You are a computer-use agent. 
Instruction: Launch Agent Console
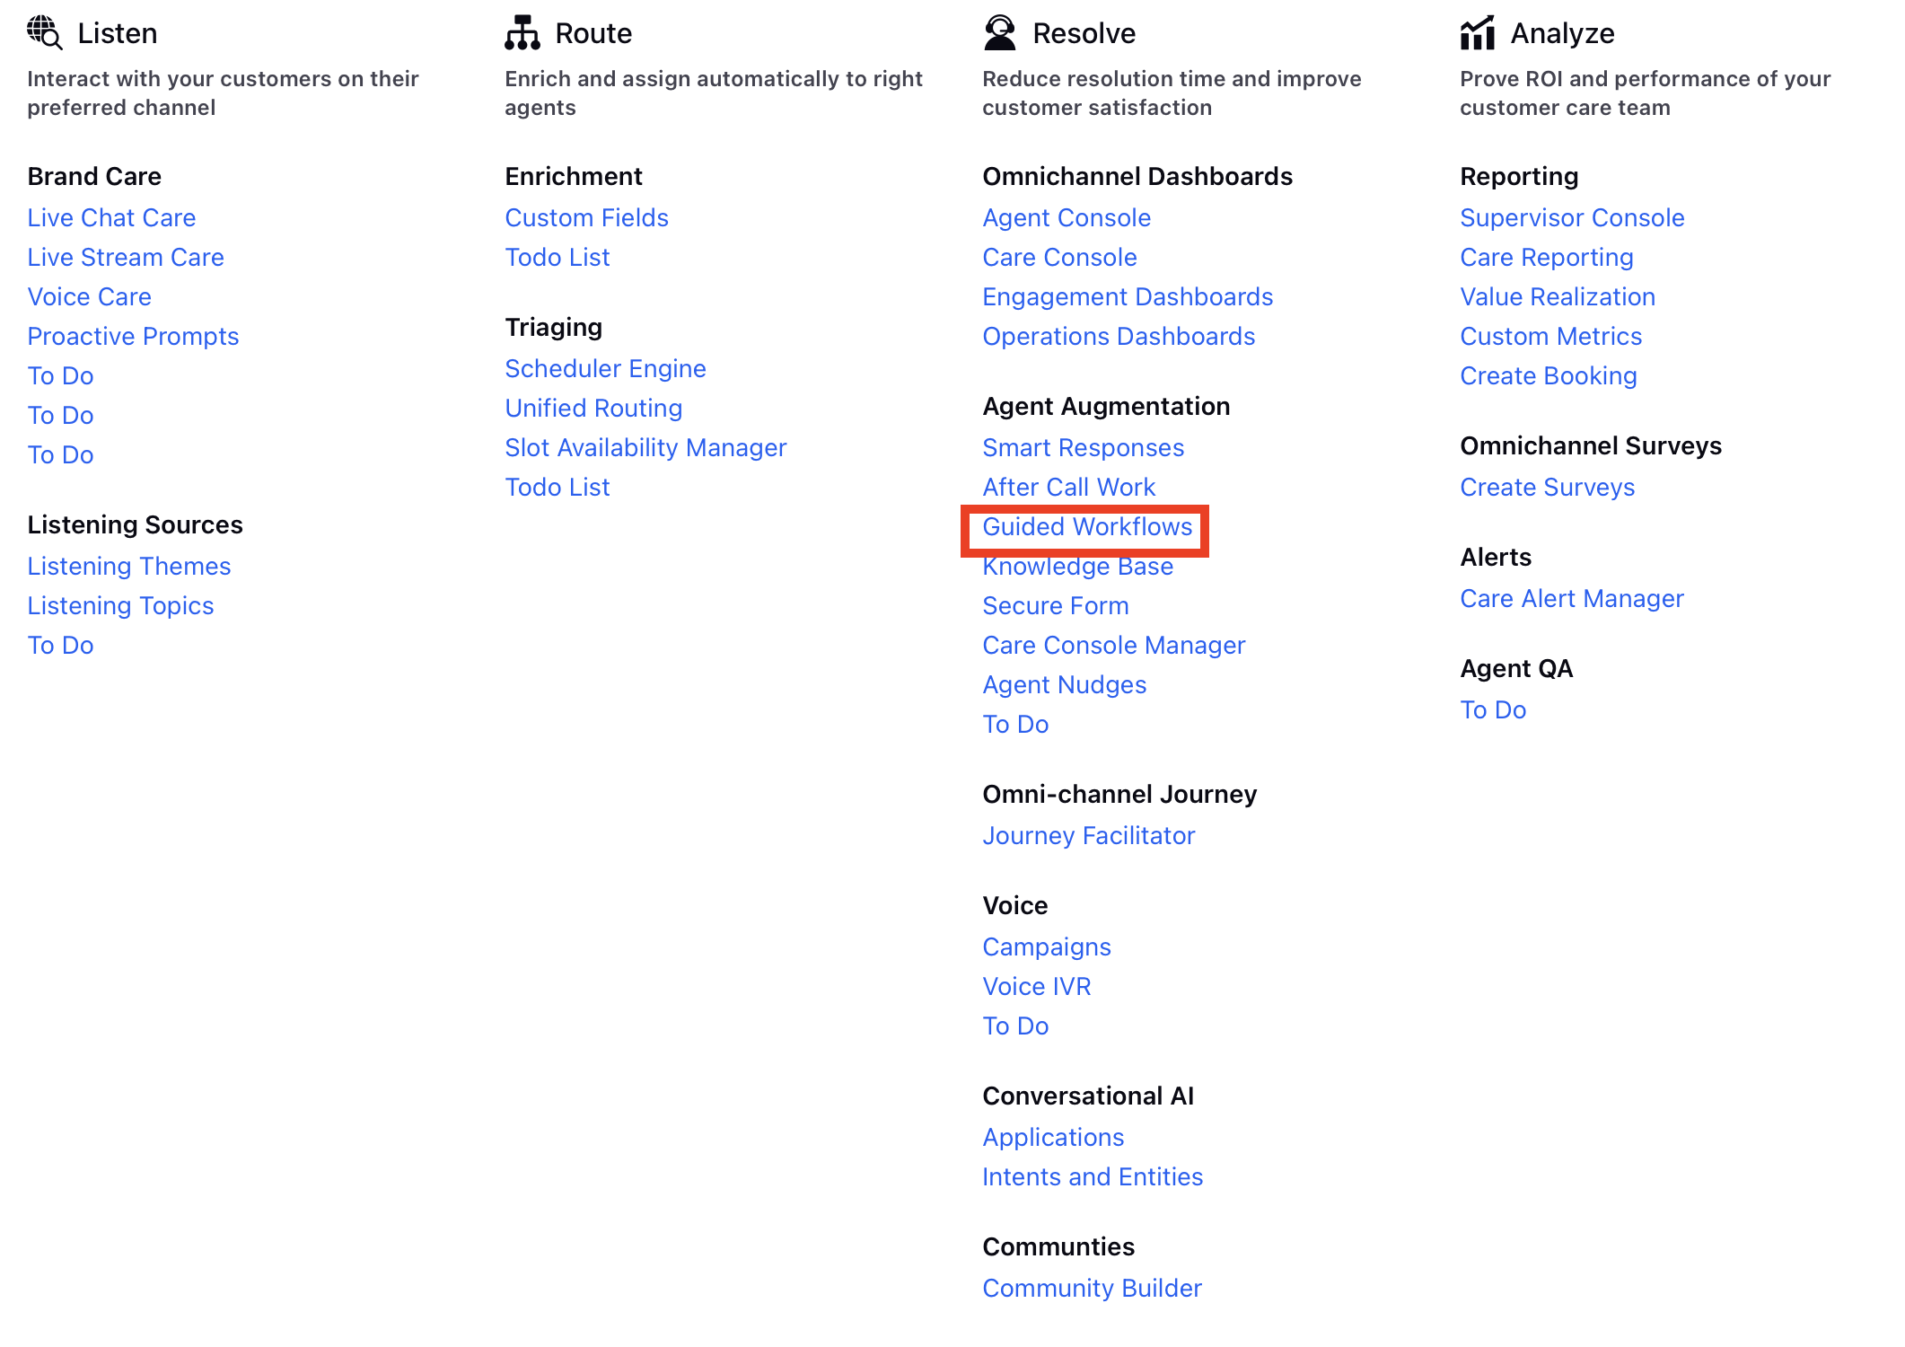coord(1067,218)
